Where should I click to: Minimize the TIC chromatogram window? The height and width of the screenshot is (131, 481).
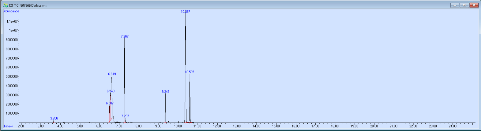(455, 5)
